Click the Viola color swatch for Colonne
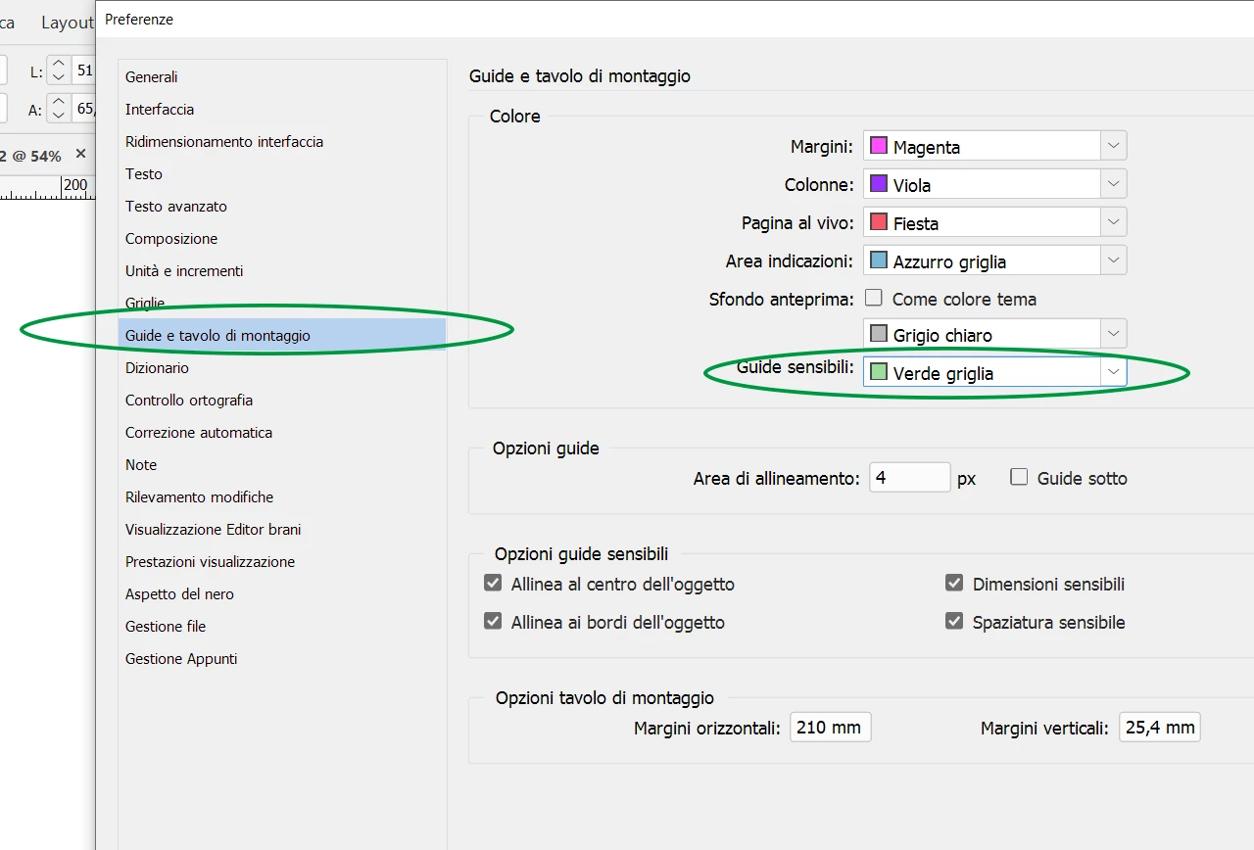Screen dimensions: 1254x850 point(879,184)
